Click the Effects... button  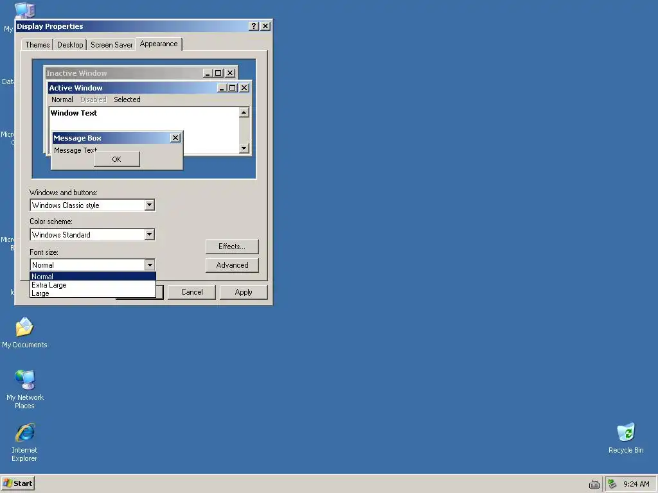232,246
